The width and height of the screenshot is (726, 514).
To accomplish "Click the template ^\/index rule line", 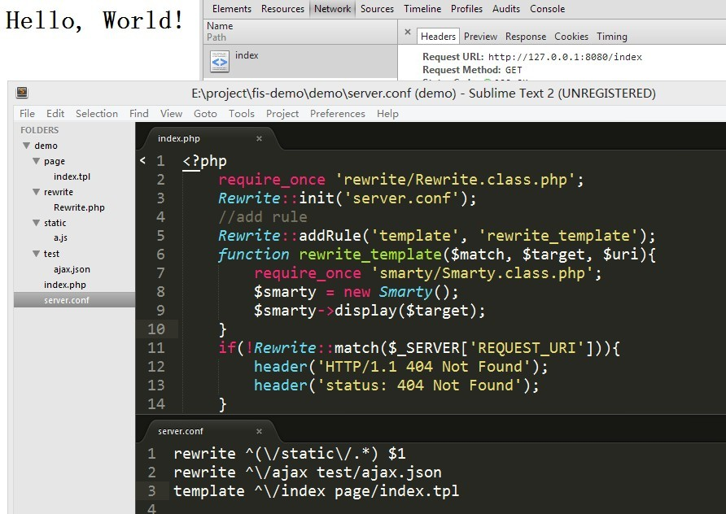I will pyautogui.click(x=317, y=491).
